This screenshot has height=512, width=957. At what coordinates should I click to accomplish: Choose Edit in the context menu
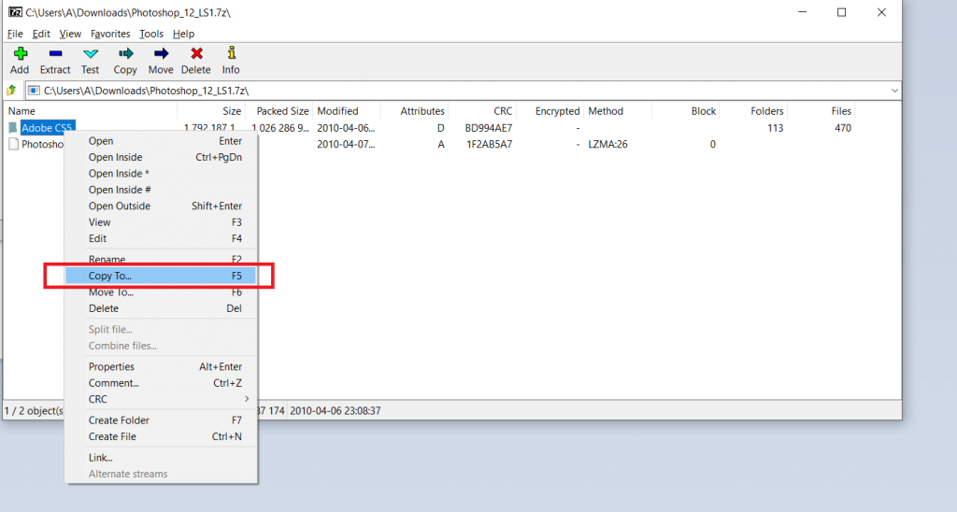coord(161,238)
